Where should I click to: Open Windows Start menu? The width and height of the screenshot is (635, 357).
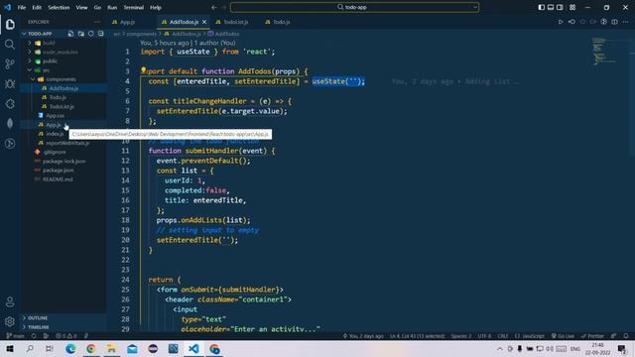(x=10, y=348)
